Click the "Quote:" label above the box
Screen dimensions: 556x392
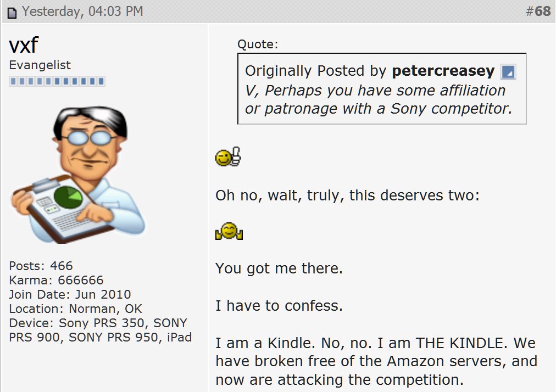[258, 44]
